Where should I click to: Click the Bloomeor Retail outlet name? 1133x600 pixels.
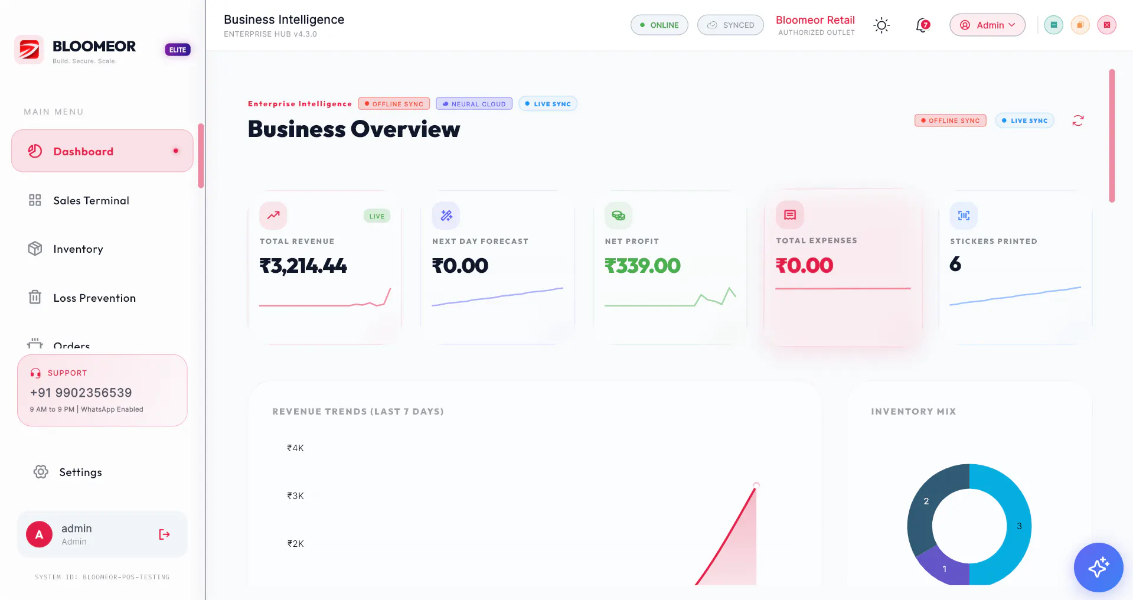815,20
